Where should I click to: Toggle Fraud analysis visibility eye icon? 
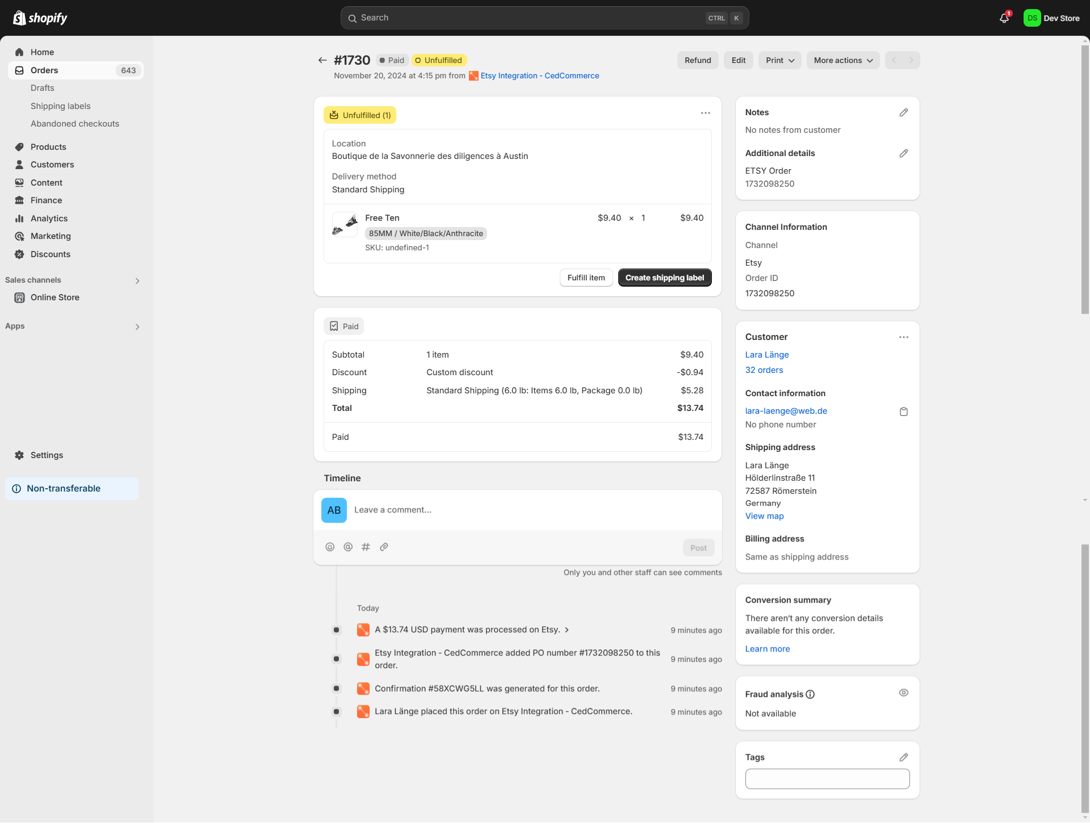click(x=904, y=693)
